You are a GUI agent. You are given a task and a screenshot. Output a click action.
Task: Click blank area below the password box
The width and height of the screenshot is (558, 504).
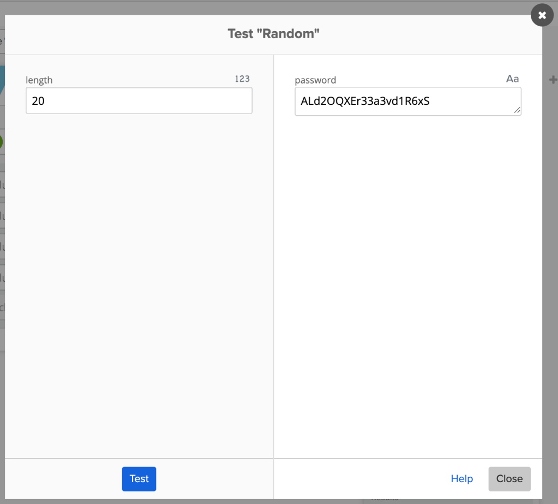407,273
